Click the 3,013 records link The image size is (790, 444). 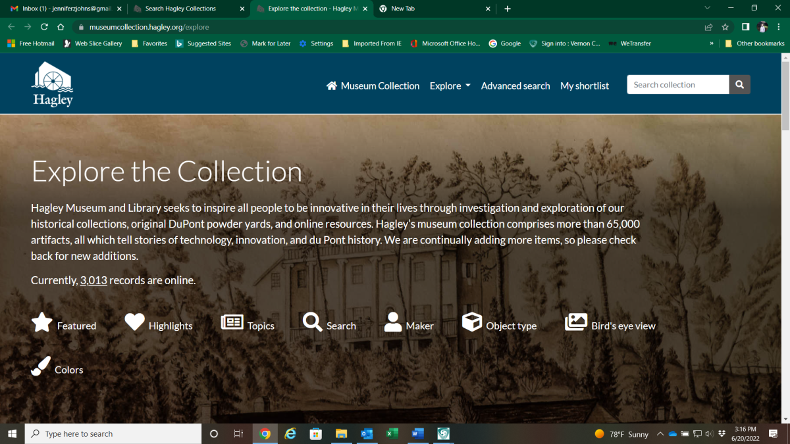[93, 280]
